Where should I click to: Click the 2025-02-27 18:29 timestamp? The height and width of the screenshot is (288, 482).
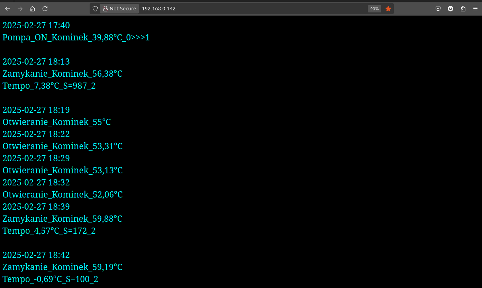tap(36, 159)
